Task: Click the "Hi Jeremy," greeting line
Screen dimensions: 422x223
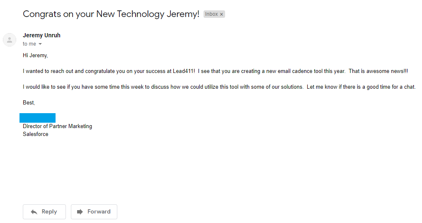Action: 35,55
